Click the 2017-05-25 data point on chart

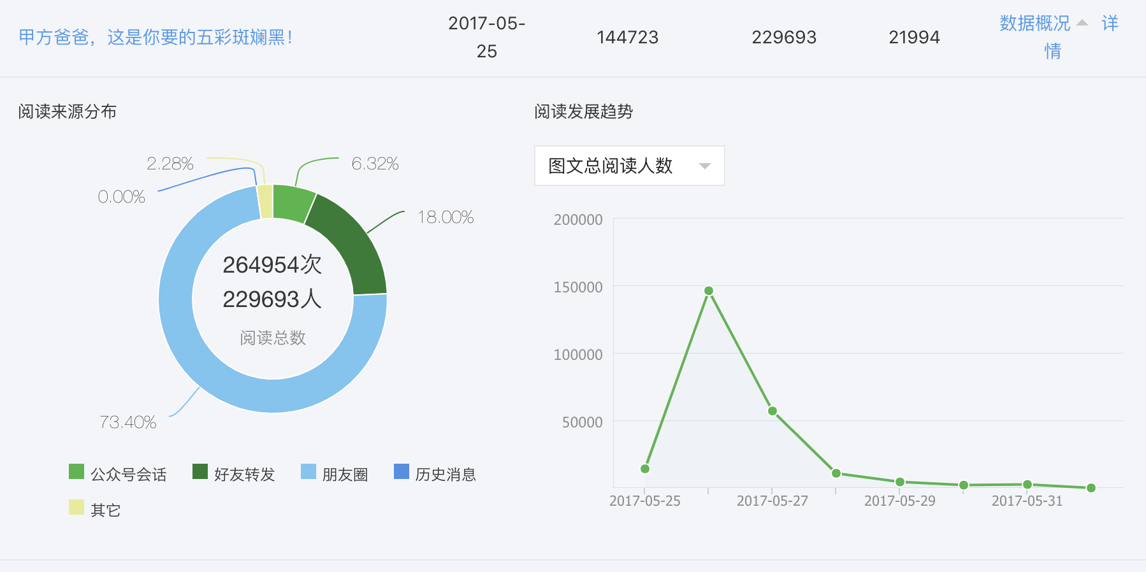(x=645, y=469)
